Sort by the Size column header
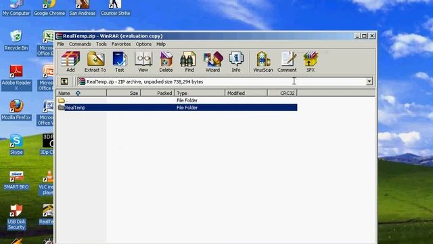 (124, 93)
